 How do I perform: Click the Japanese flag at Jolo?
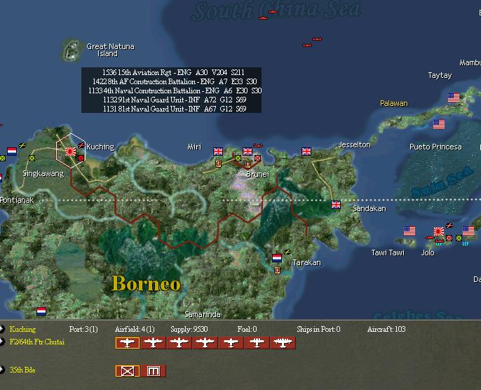coord(439,231)
